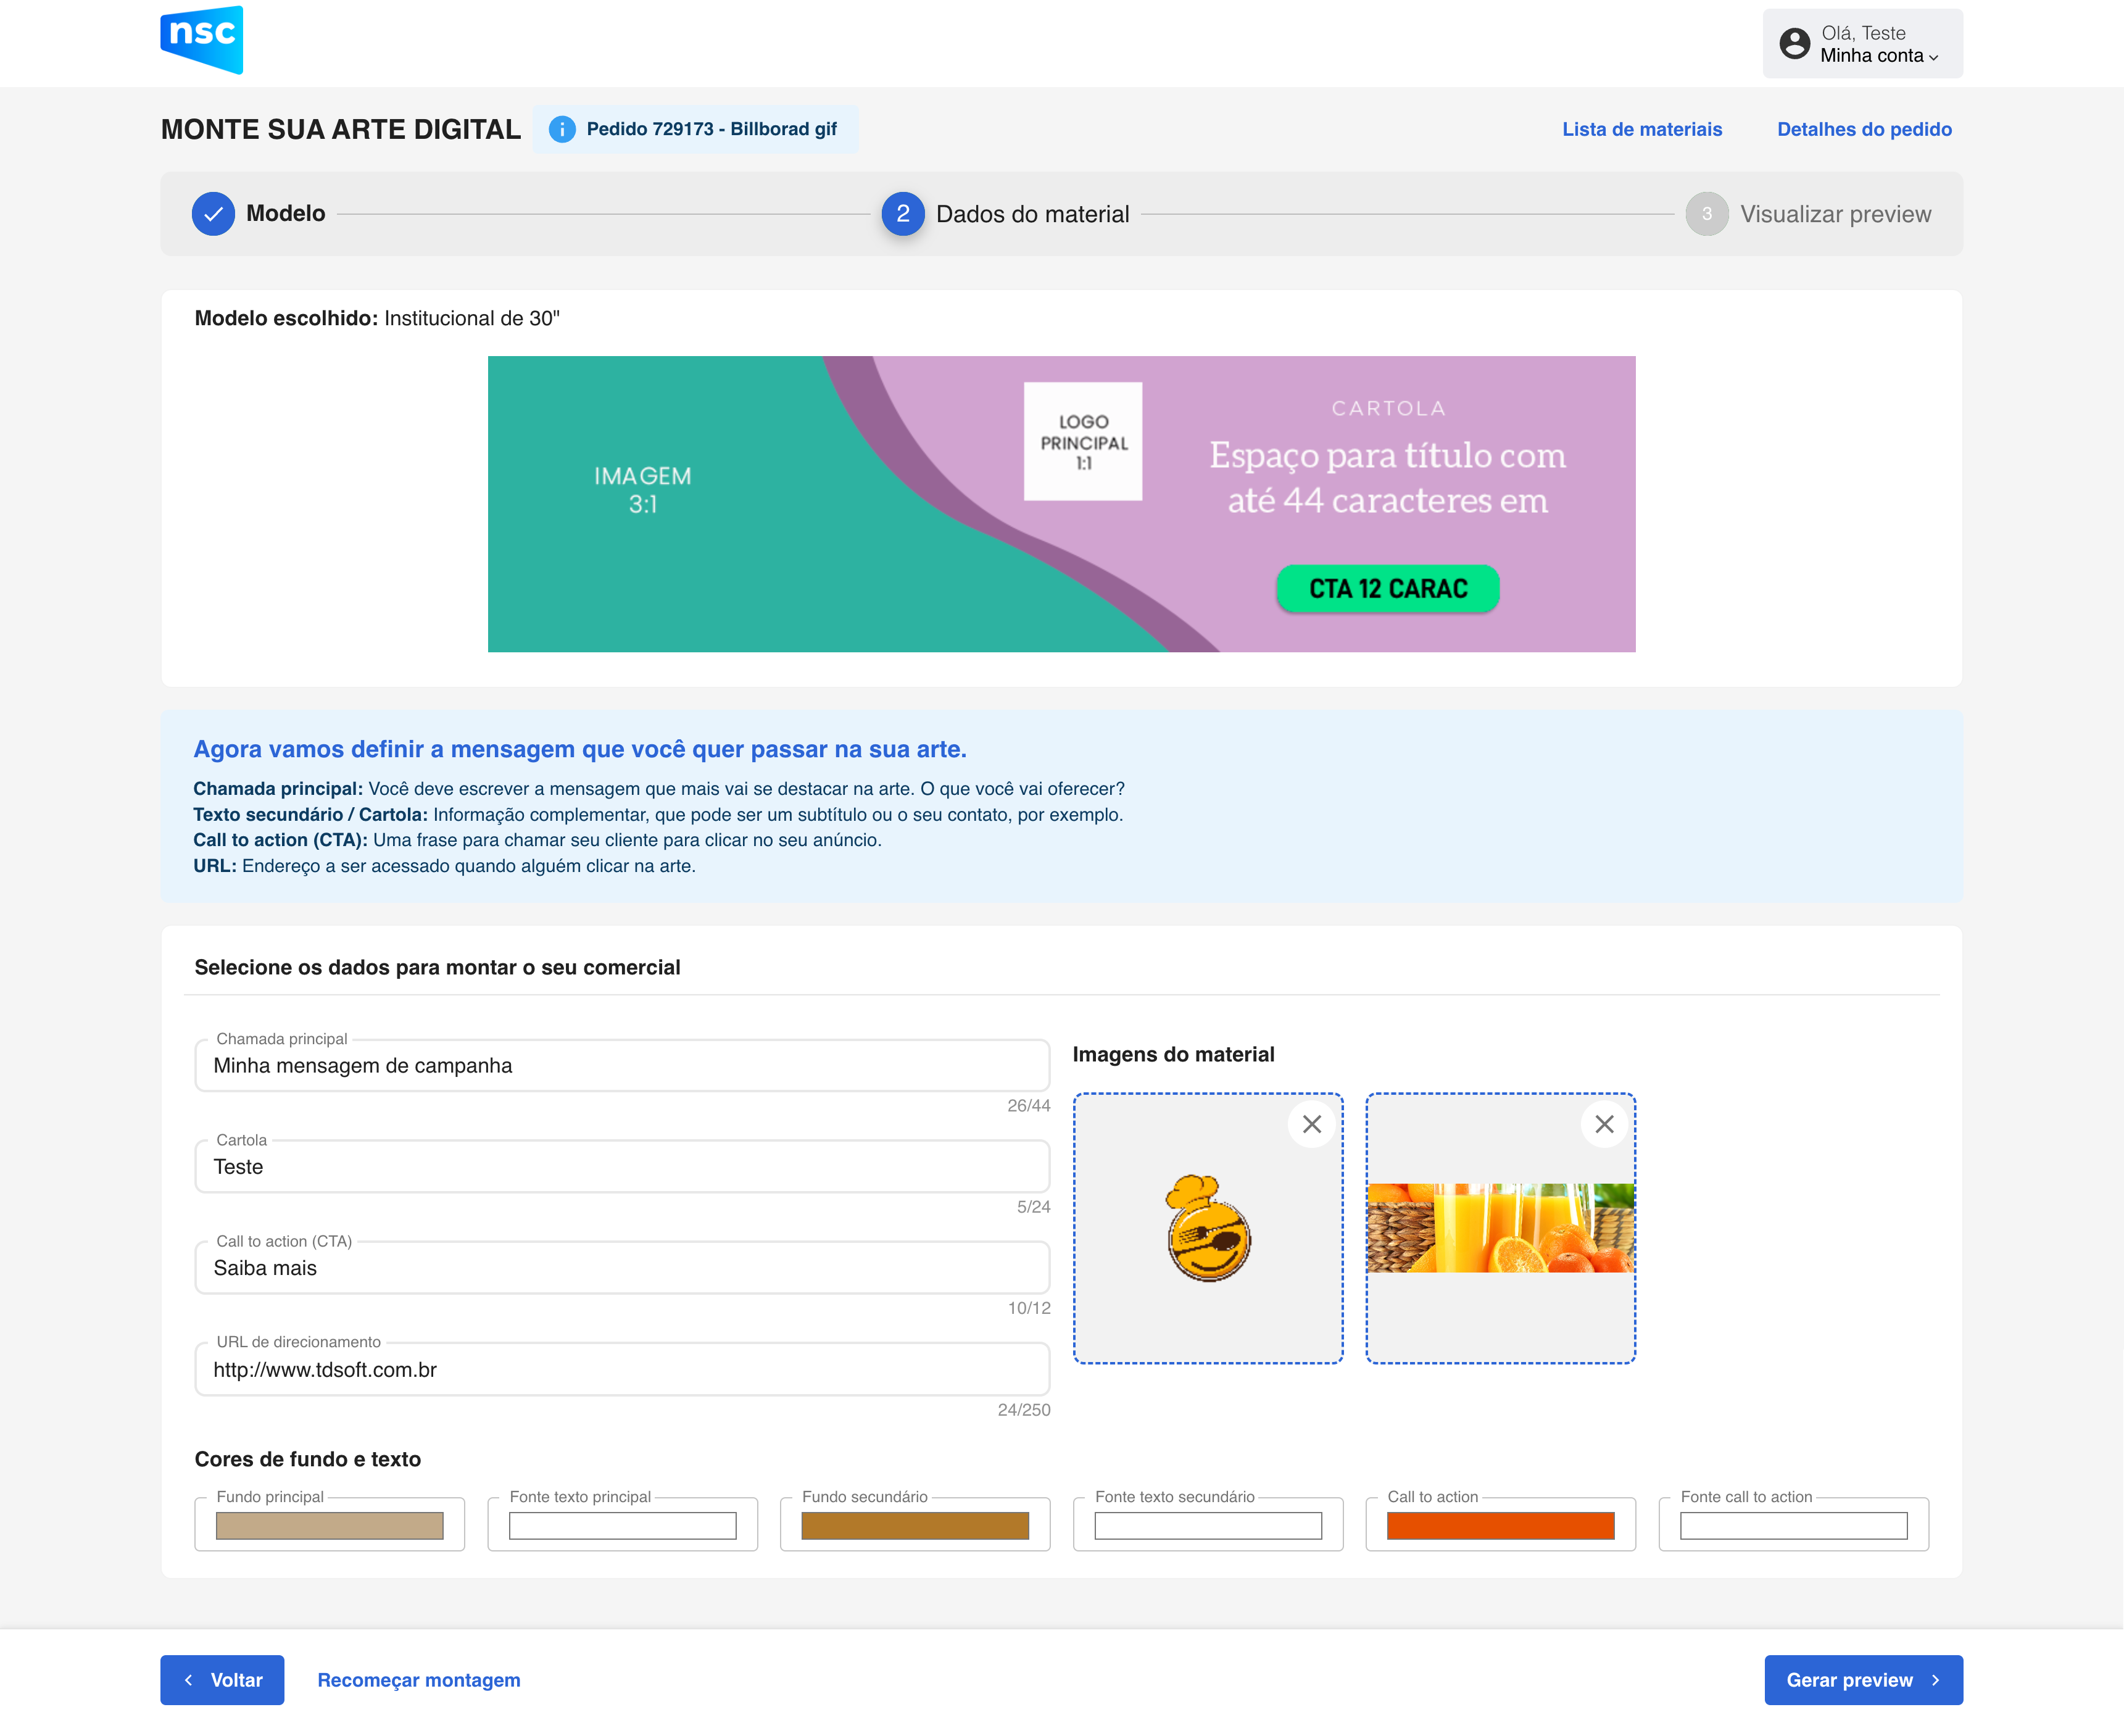Click the Chamada principal text field

[621, 1066]
